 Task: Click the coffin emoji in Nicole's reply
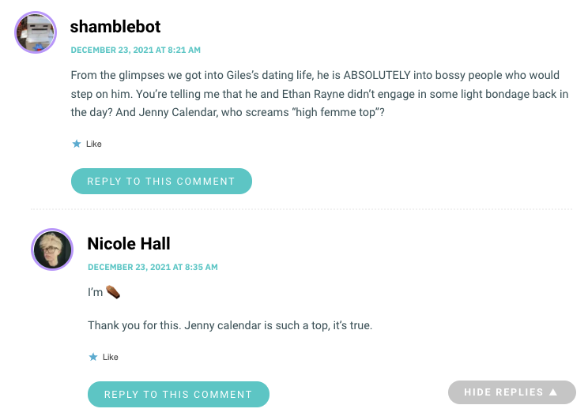click(x=113, y=292)
